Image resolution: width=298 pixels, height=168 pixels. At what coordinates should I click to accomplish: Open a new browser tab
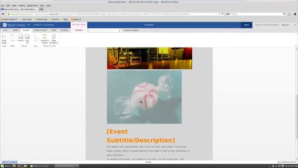[41, 9]
